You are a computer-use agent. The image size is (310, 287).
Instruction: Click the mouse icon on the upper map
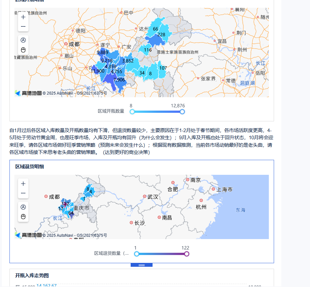click(23, 50)
